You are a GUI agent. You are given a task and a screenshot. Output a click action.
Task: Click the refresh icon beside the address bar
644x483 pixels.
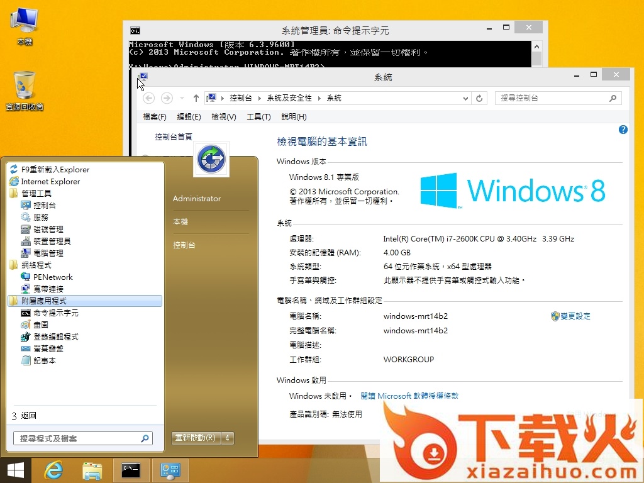(x=479, y=98)
